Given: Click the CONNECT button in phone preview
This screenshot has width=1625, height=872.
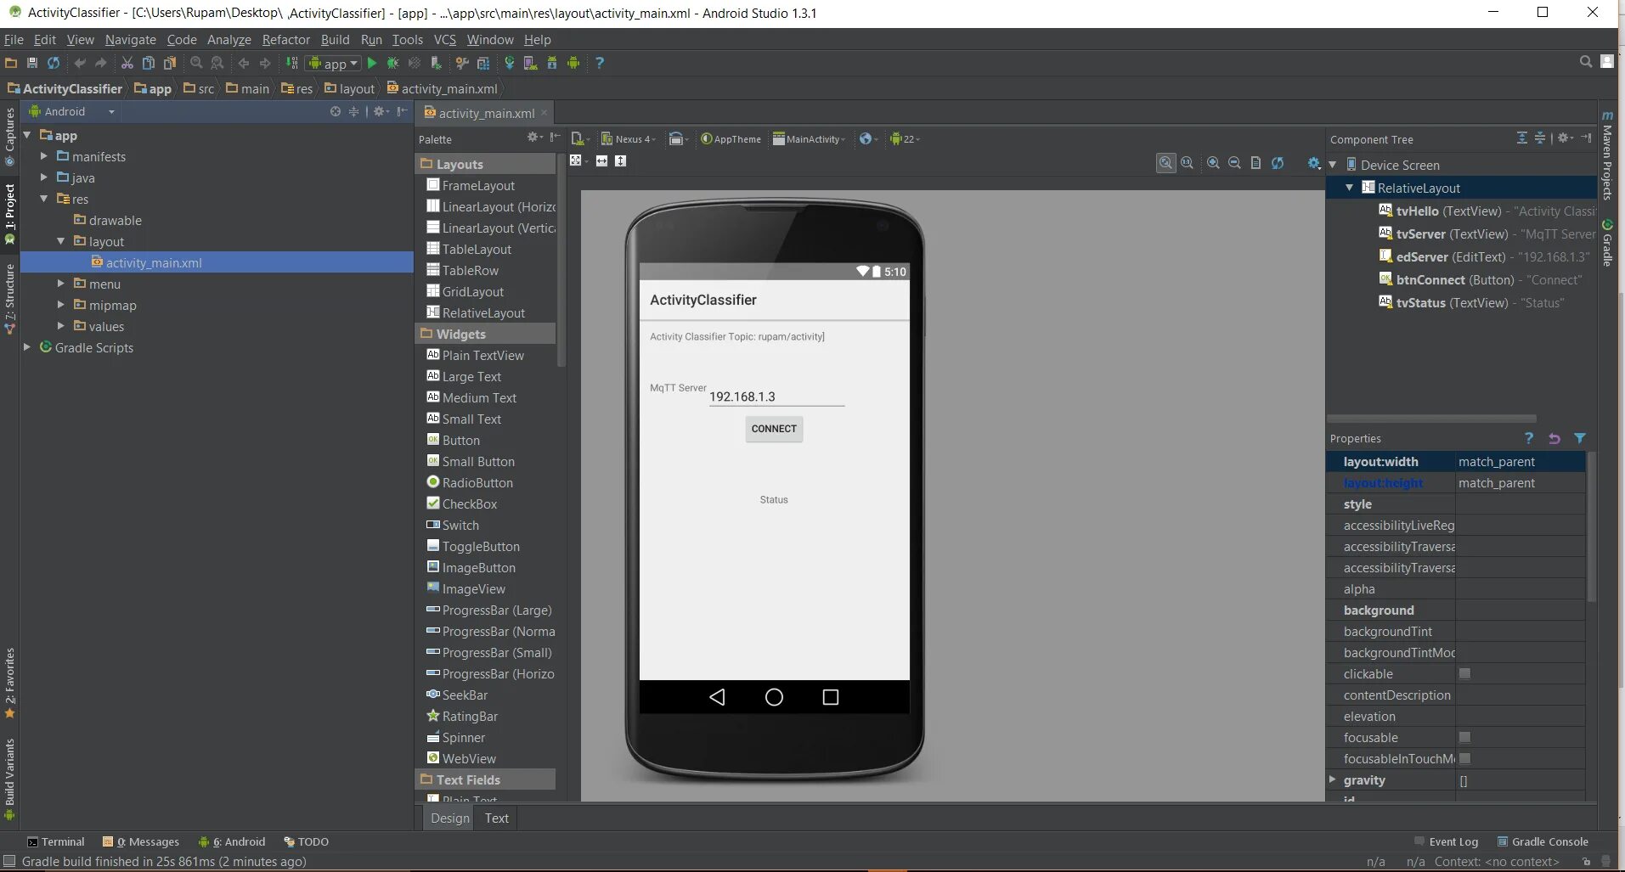Looking at the screenshot, I should point(774,429).
